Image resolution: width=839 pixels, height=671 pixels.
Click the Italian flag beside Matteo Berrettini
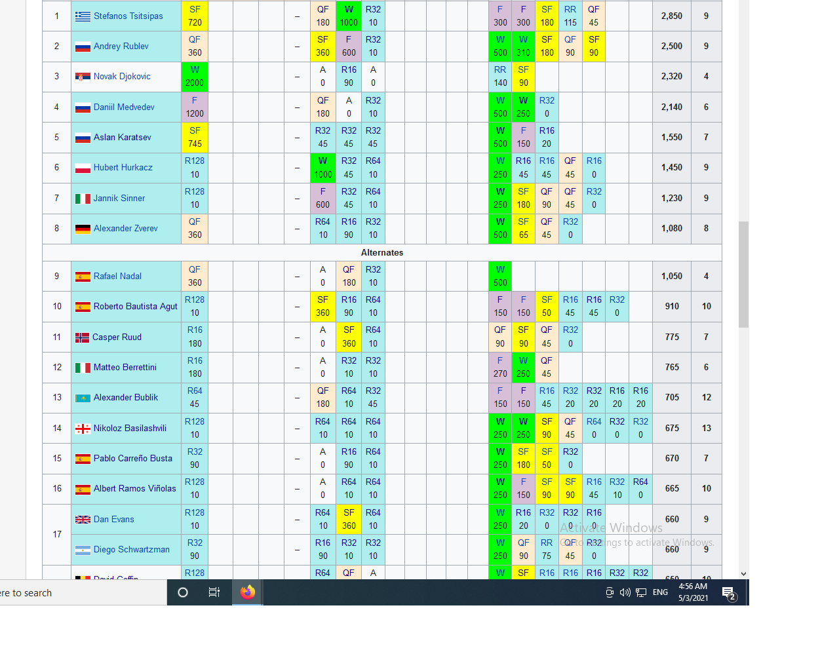83,368
